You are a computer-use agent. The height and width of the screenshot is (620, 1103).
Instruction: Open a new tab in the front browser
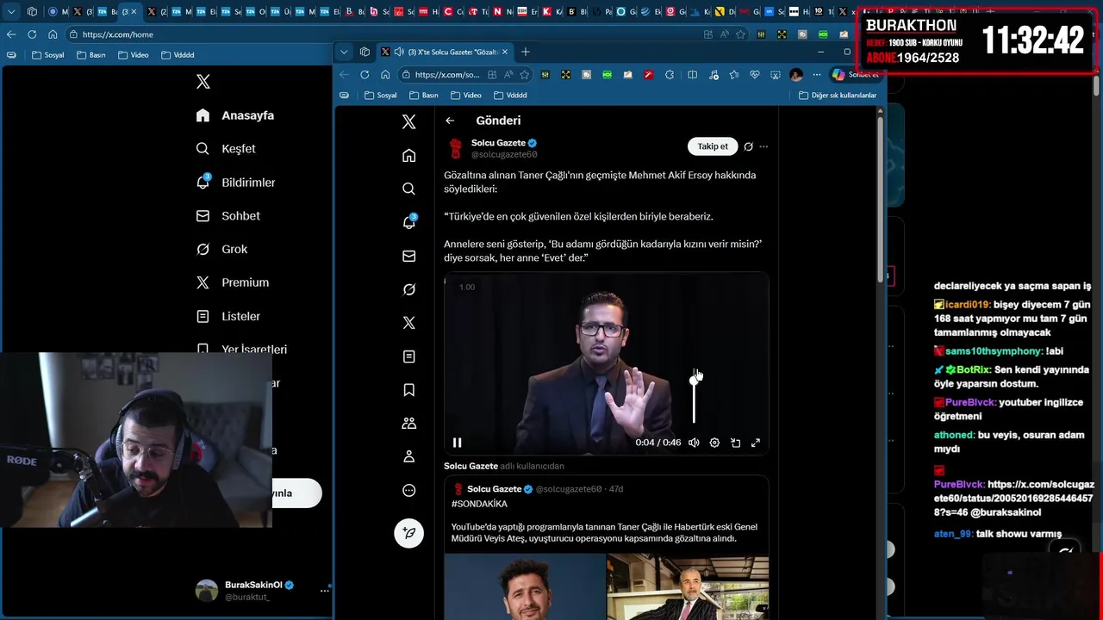click(525, 52)
